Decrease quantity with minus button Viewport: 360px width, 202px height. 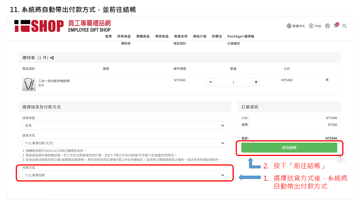211,82
